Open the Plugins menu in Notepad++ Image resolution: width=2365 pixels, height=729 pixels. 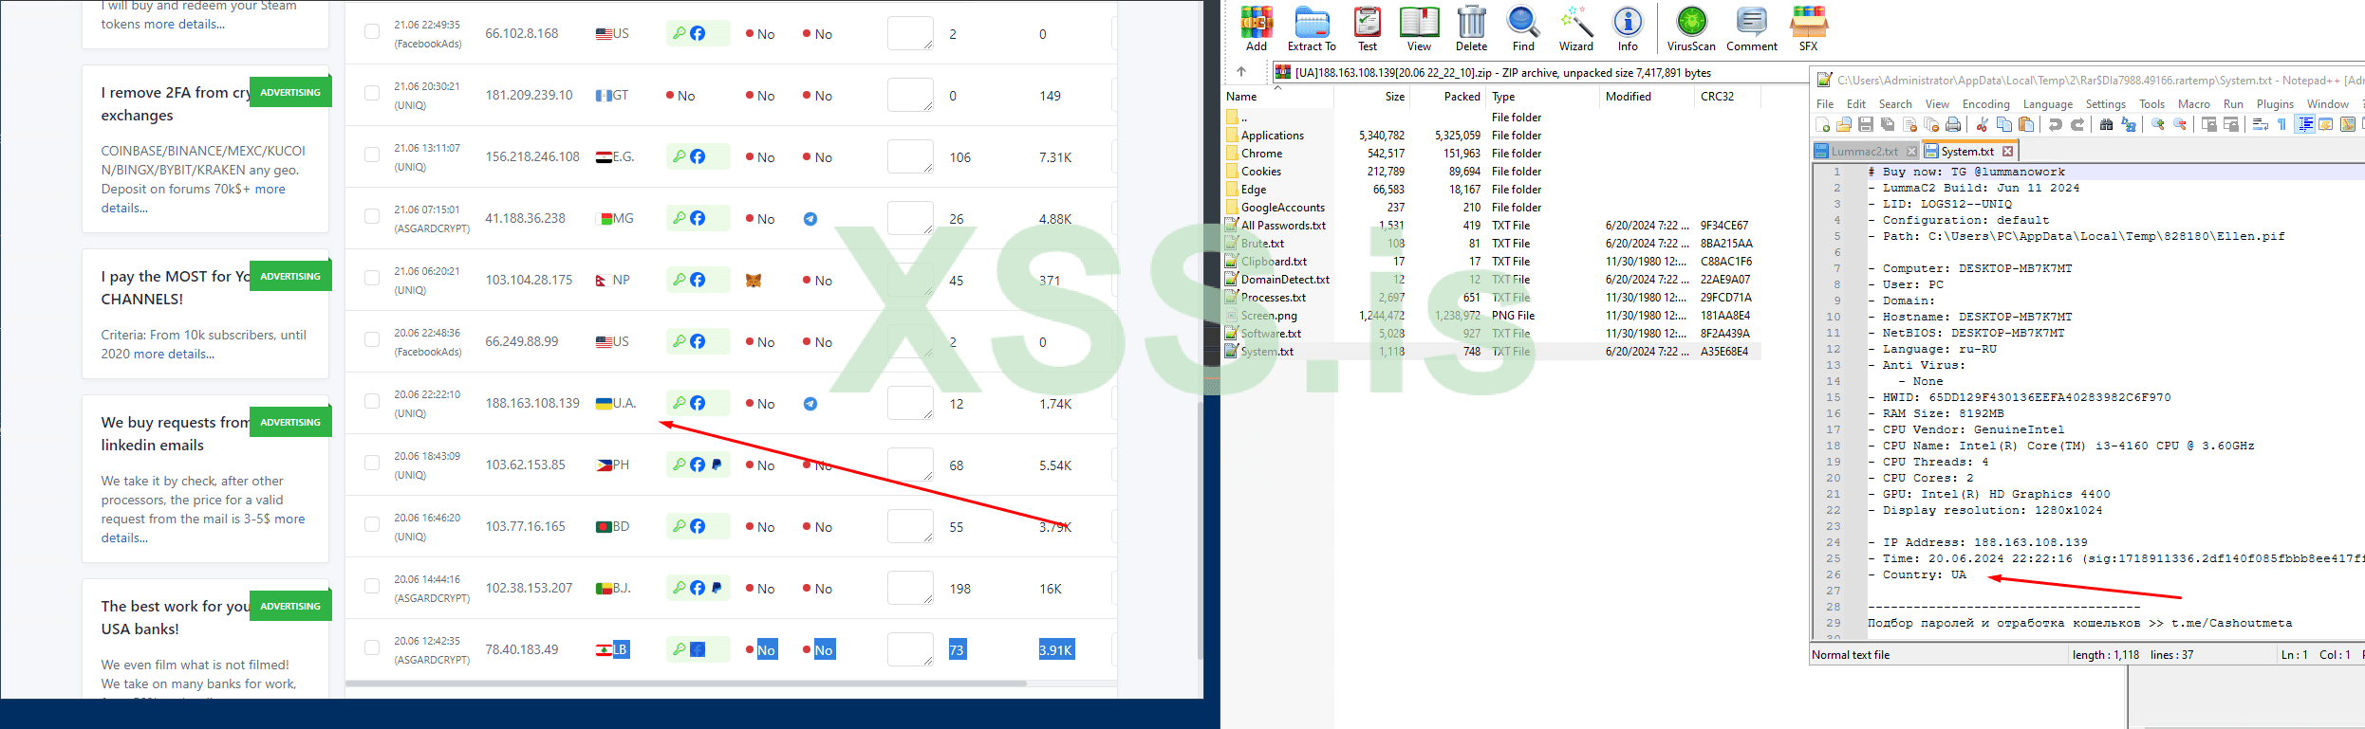pyautogui.click(x=2275, y=104)
